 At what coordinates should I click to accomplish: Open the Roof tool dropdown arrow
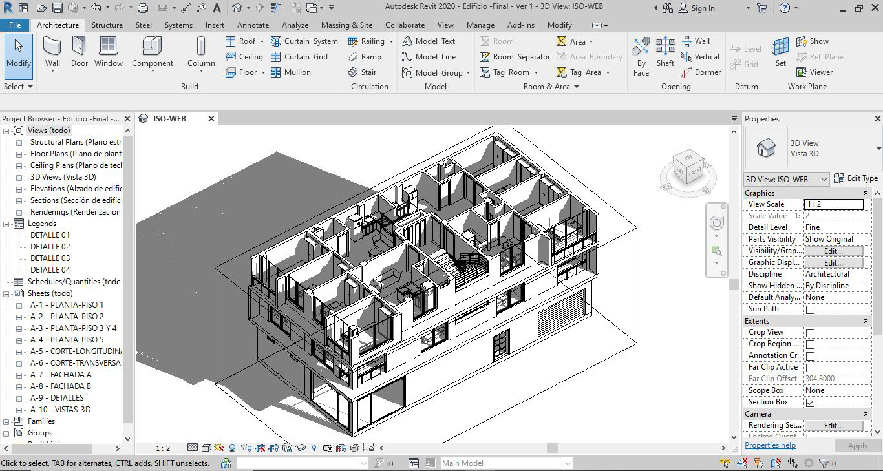262,41
